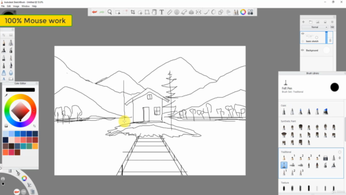Image resolution: width=346 pixels, height=195 pixels.
Task: Select the Crop tool
Action: click(133, 12)
